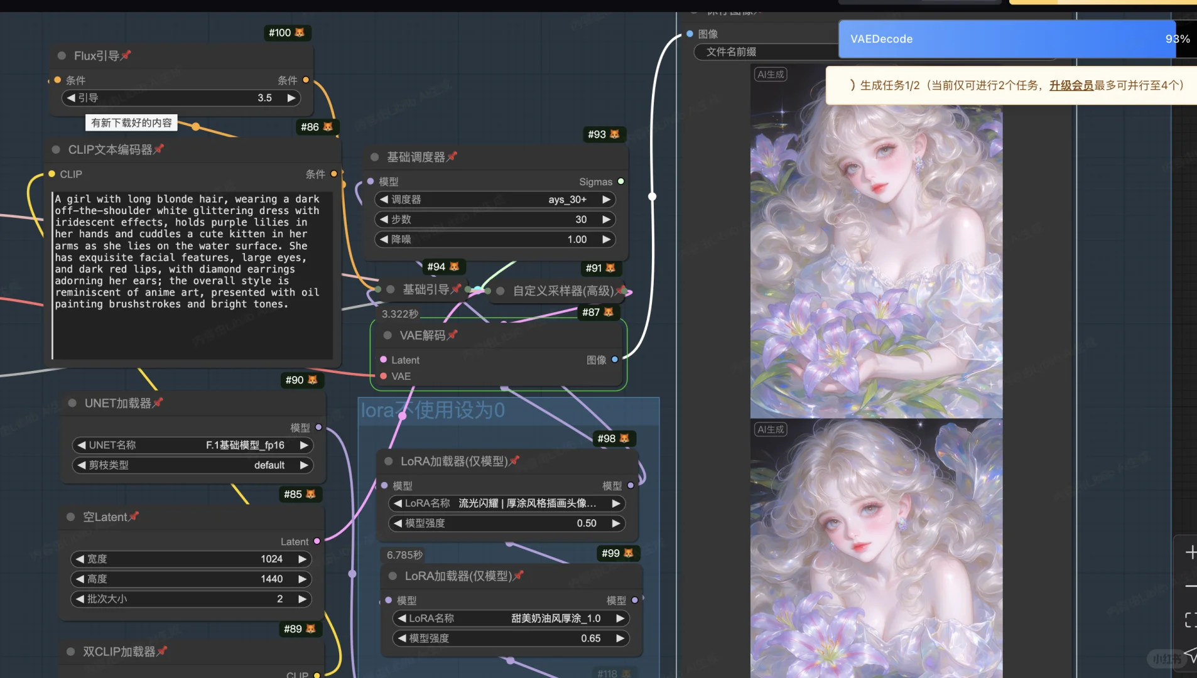Decrease 宽度 with the left arrow
Viewport: 1197px width, 678px height.
click(x=80, y=559)
